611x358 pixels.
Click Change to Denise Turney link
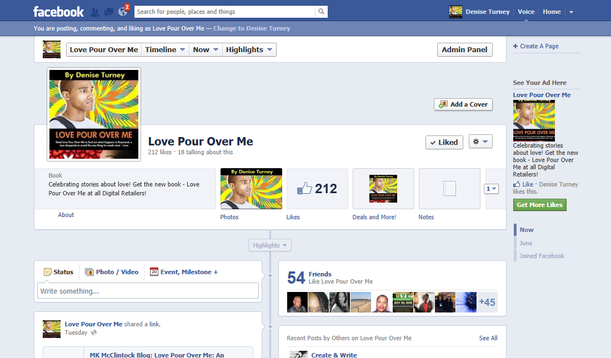pyautogui.click(x=252, y=28)
